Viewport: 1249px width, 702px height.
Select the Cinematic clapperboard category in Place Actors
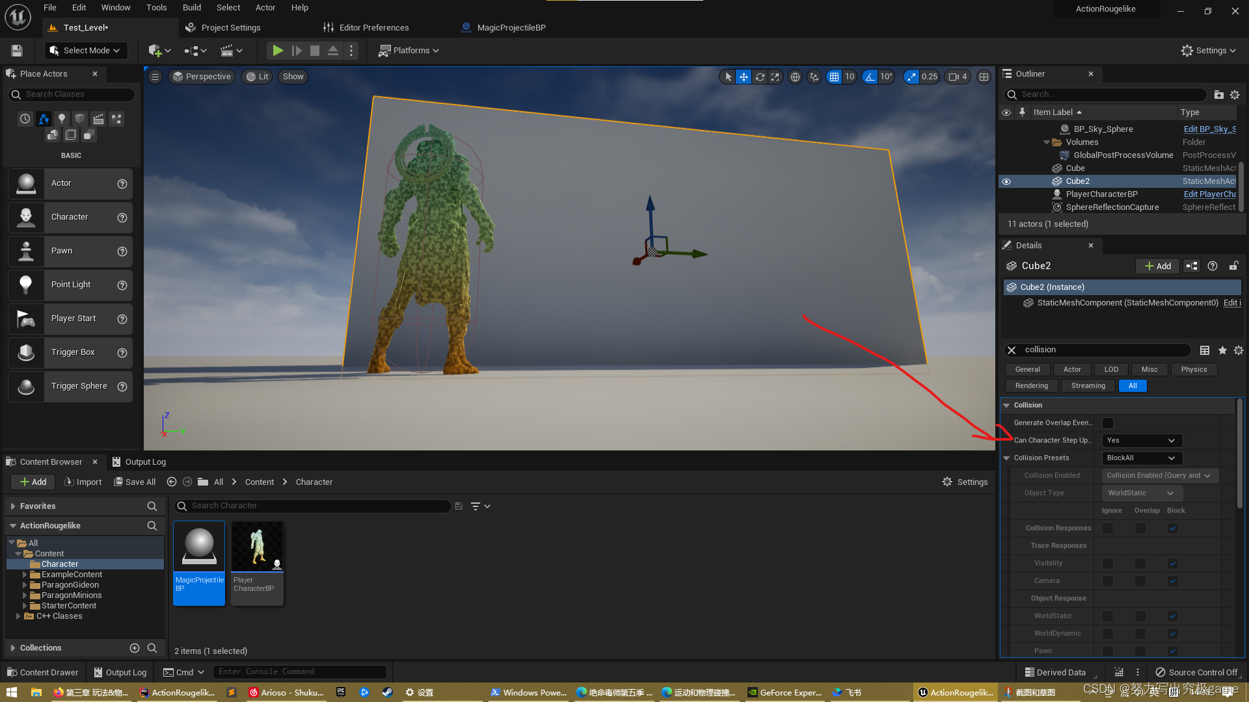(x=98, y=119)
